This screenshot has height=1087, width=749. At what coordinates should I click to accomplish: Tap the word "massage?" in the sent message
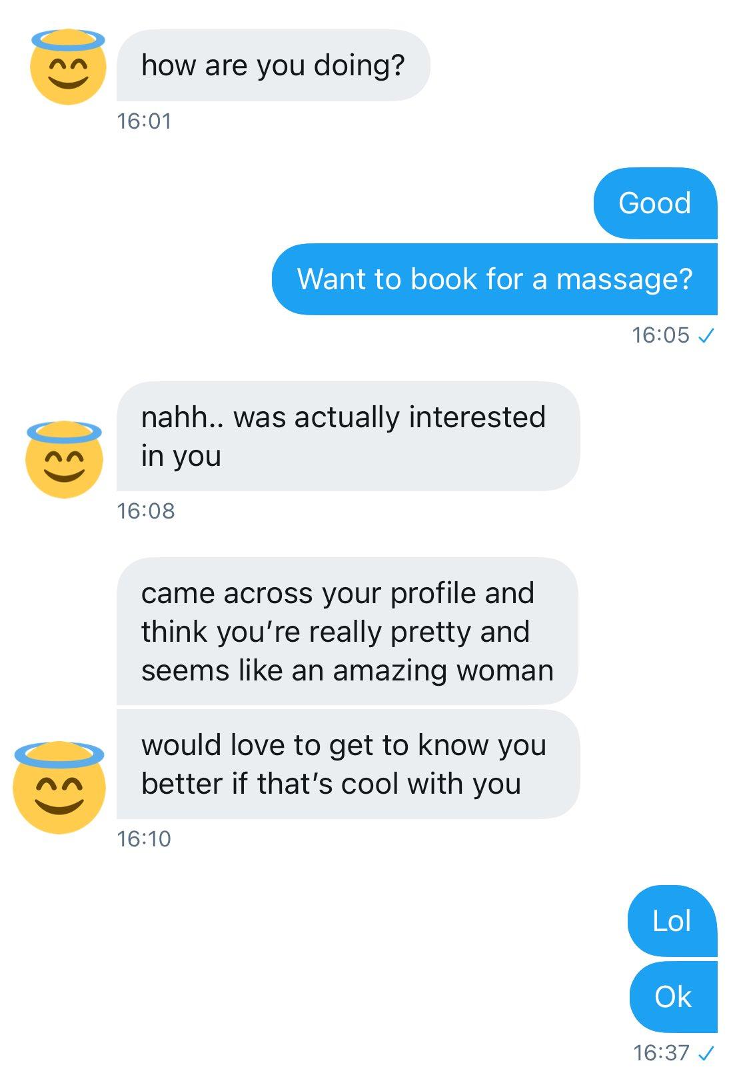click(624, 279)
